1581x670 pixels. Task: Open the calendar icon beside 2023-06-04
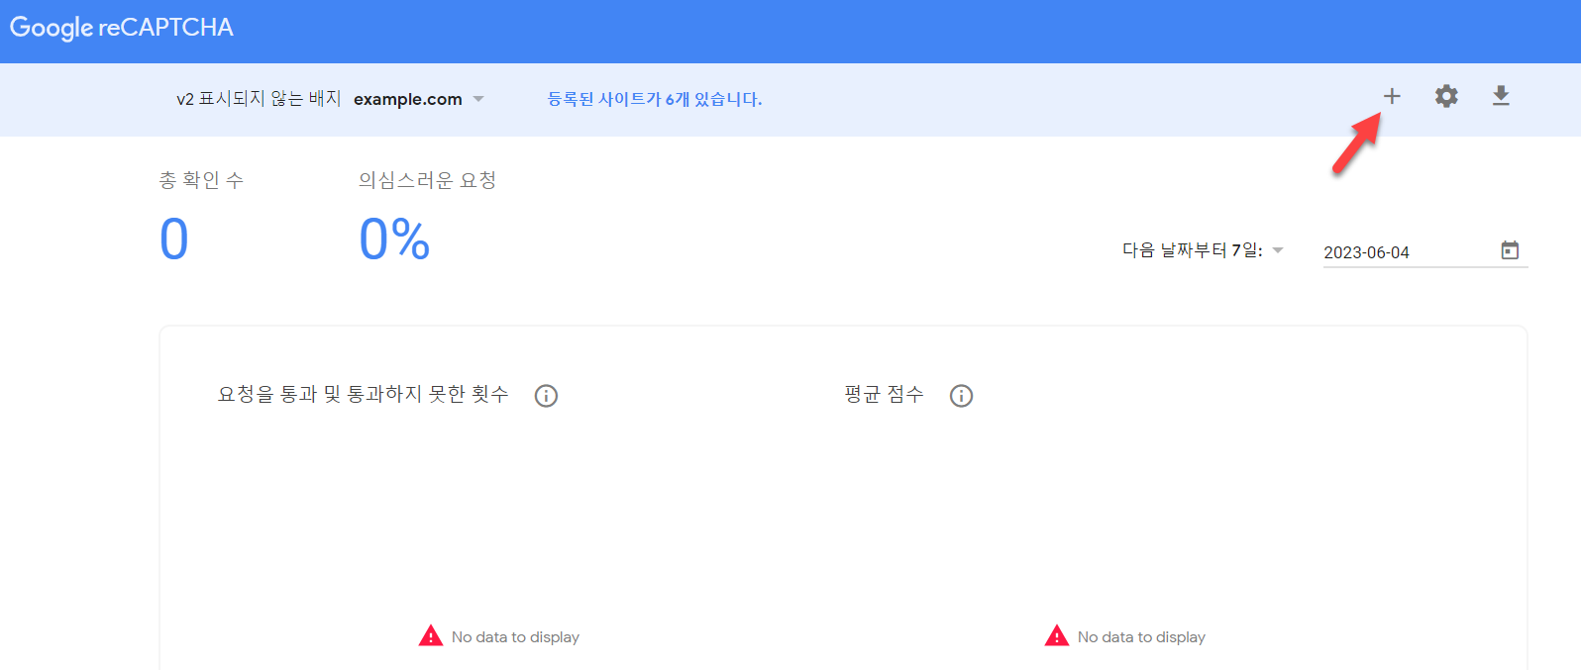(1510, 250)
